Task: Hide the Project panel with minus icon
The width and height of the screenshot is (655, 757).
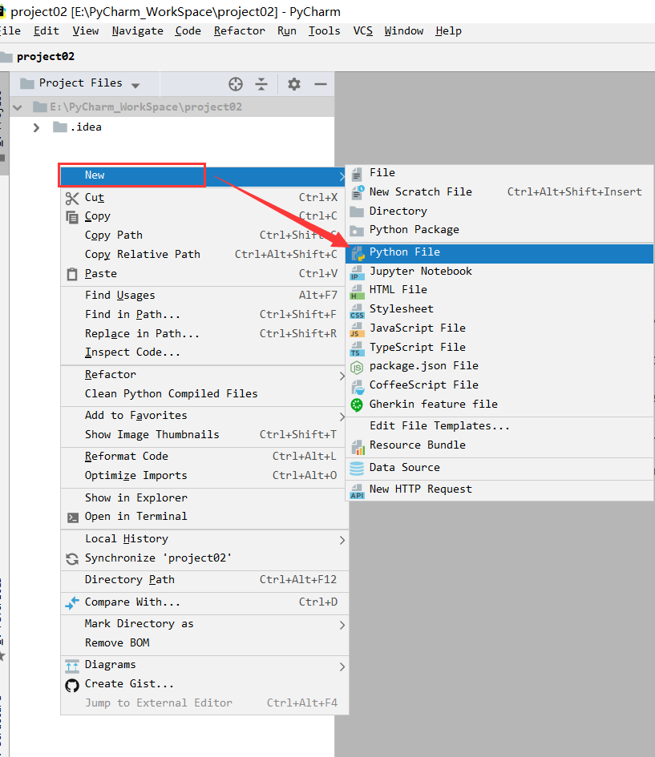Action: [320, 84]
